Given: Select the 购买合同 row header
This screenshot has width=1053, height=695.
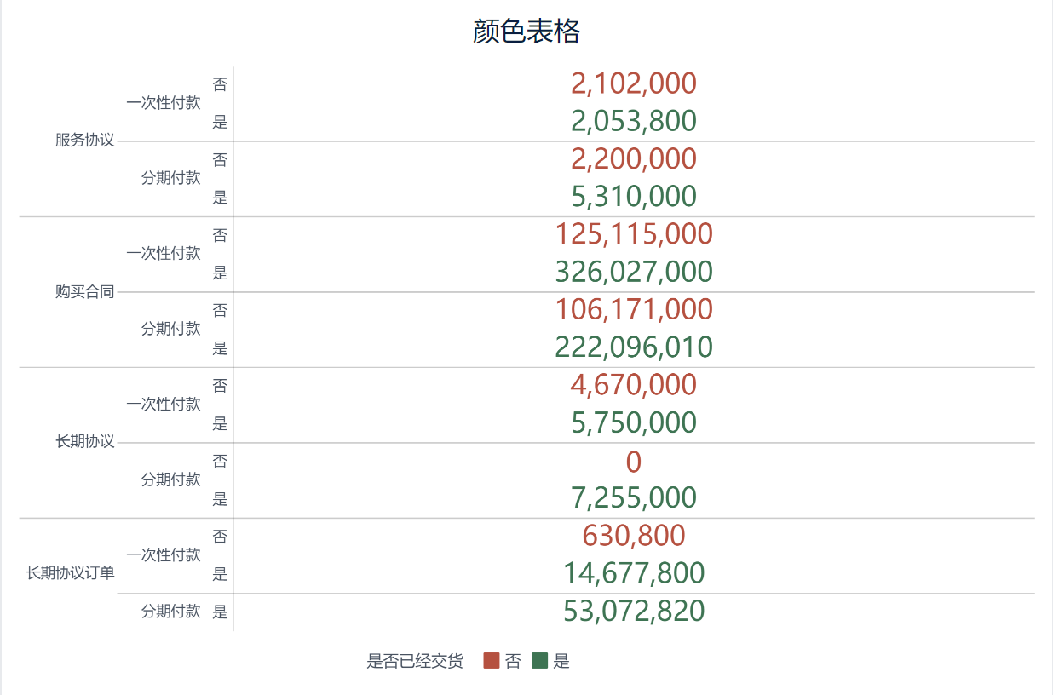Looking at the screenshot, I should coord(84,292).
